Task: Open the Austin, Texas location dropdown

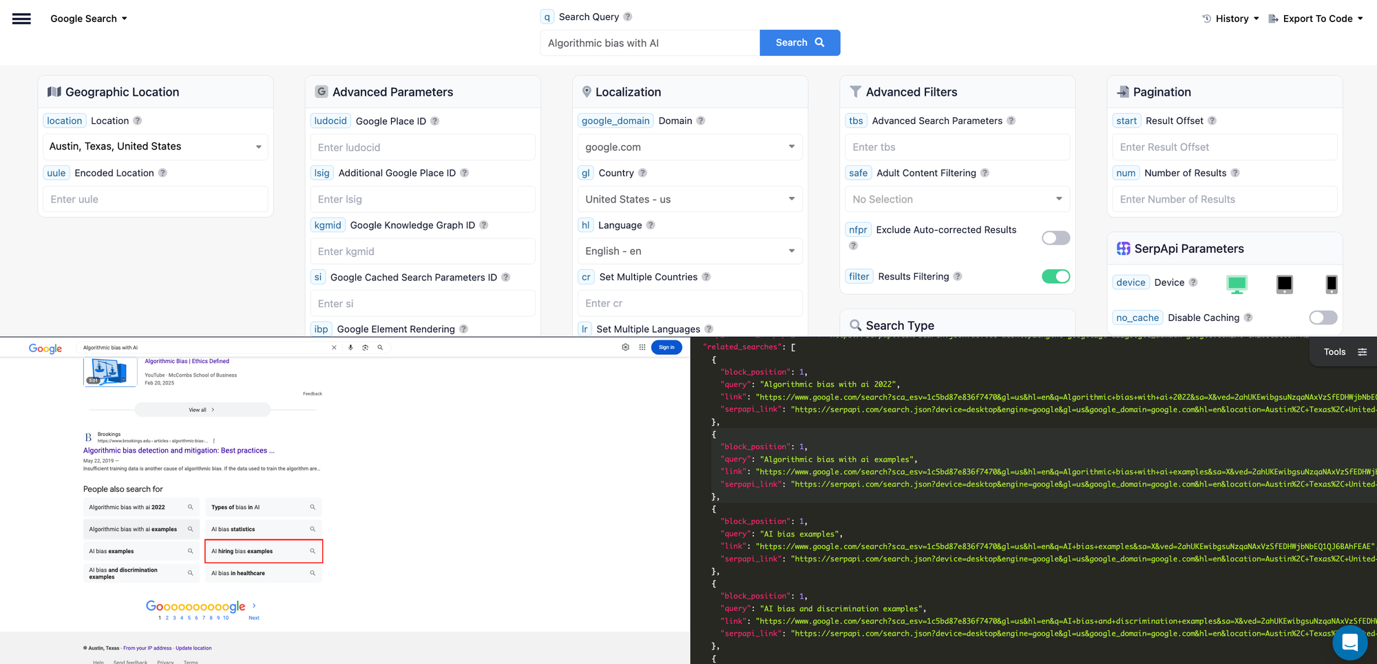Action: pos(156,147)
